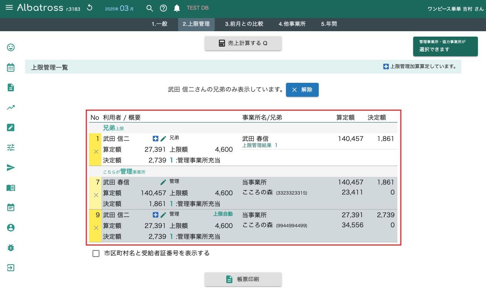Open the sliders tuning sidebar icon
The width and height of the screenshot is (486, 297).
(x=11, y=148)
